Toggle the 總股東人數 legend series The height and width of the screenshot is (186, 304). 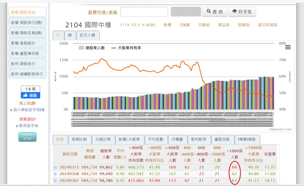[92, 48]
